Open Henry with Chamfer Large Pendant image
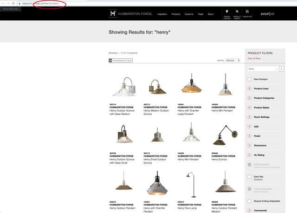Viewport: 297px width, 213px height. [x=192, y=83]
